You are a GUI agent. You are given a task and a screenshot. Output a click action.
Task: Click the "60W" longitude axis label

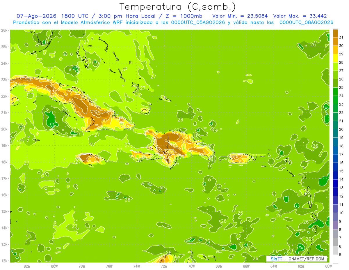pos(328,266)
